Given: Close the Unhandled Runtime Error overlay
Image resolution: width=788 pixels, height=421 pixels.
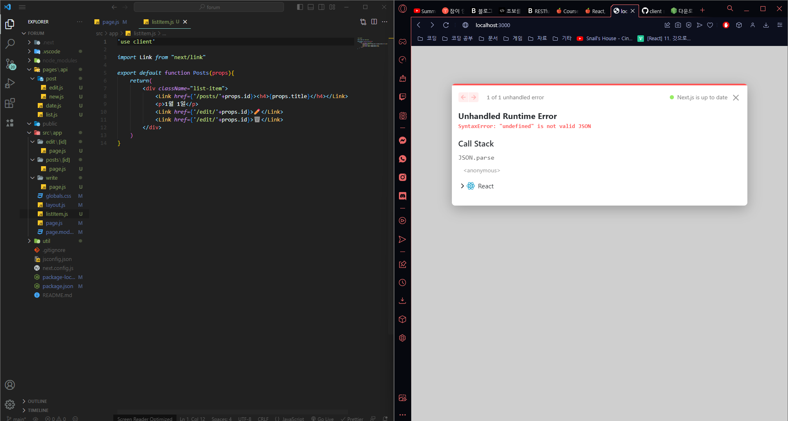Looking at the screenshot, I should click(x=736, y=98).
